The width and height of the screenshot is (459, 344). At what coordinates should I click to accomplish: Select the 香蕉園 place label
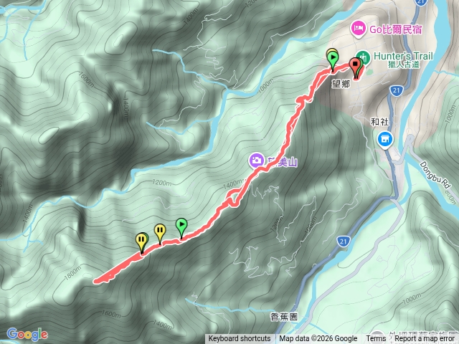click(284, 317)
